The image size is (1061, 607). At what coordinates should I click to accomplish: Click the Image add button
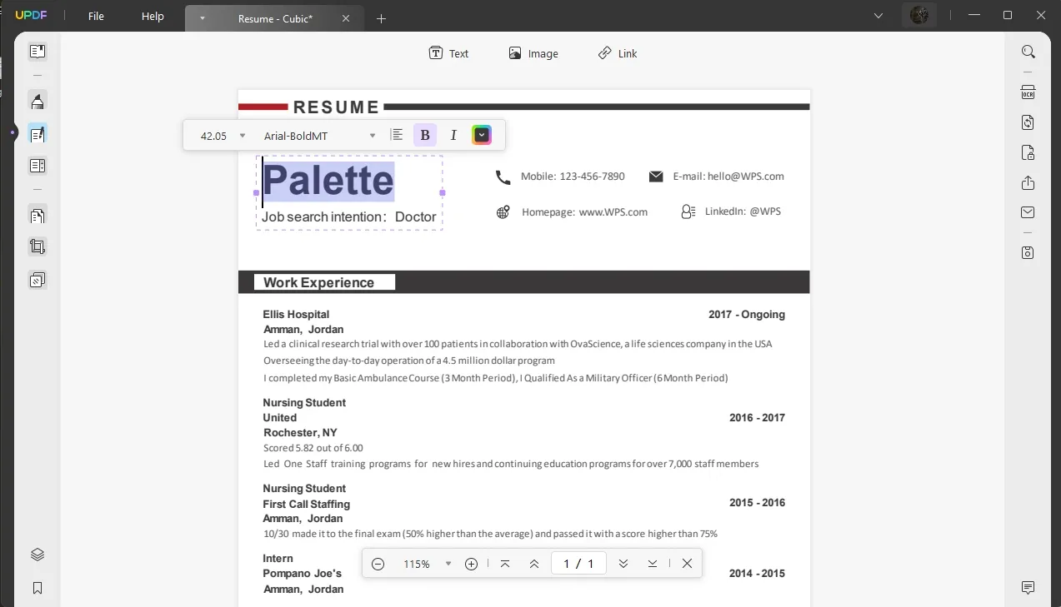click(x=533, y=53)
